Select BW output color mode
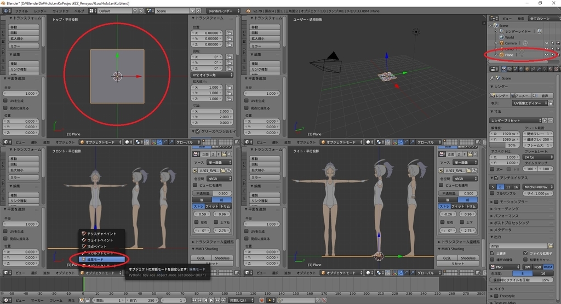The image size is (561, 304). [x=528, y=267]
